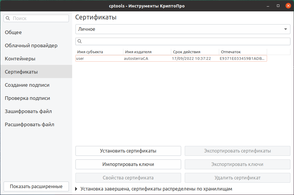The width and height of the screenshot is (294, 195).
Task: Open the Контейнеры section
Action: tap(36, 58)
